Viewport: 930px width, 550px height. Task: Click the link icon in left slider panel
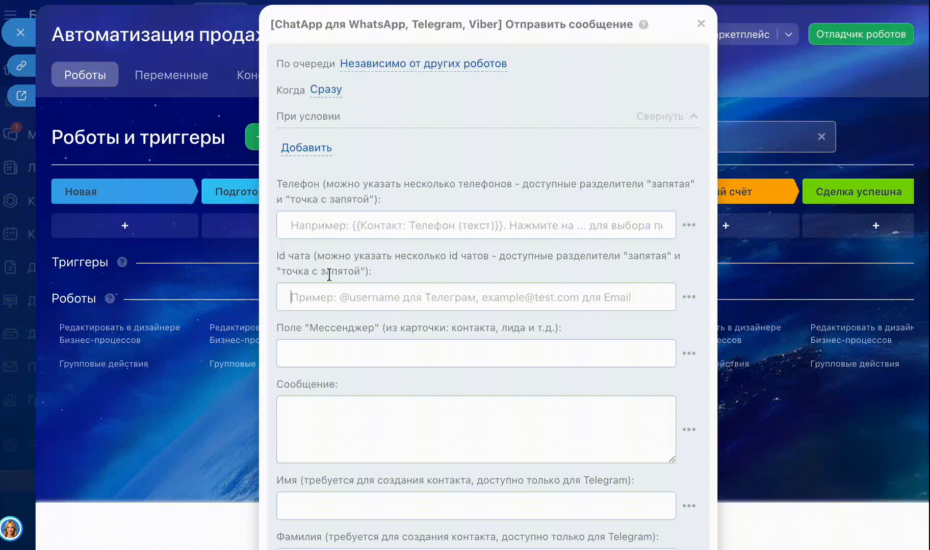point(21,66)
